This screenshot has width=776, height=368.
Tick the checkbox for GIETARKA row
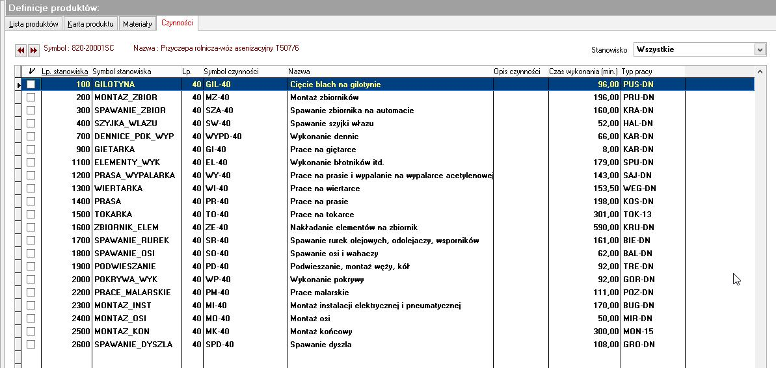click(31, 150)
